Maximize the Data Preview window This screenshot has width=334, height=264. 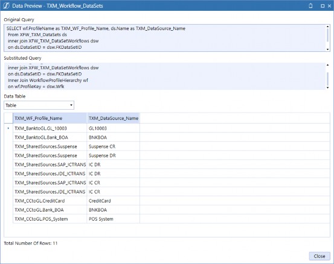point(323,6)
